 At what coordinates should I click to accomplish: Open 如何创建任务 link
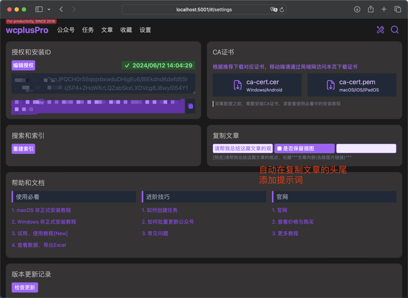coord(160,210)
